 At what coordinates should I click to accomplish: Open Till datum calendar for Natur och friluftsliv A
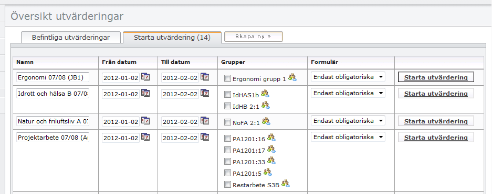click(205, 121)
